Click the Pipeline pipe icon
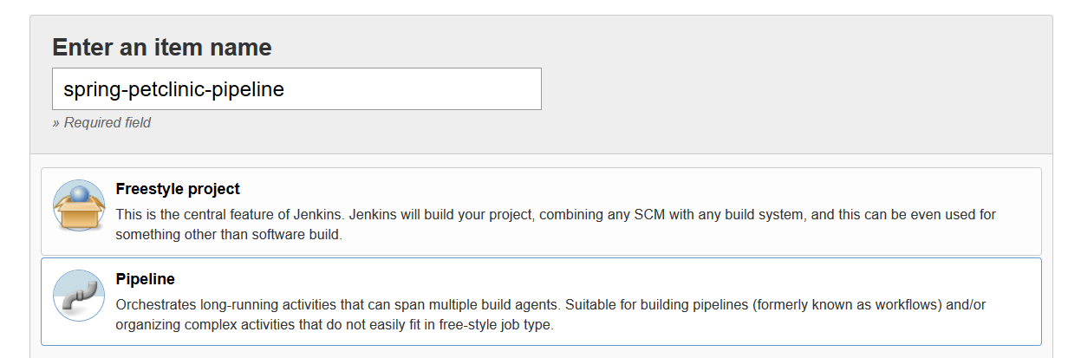 point(79,296)
